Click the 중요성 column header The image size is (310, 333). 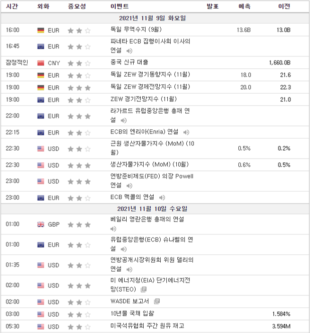coord(77,6)
